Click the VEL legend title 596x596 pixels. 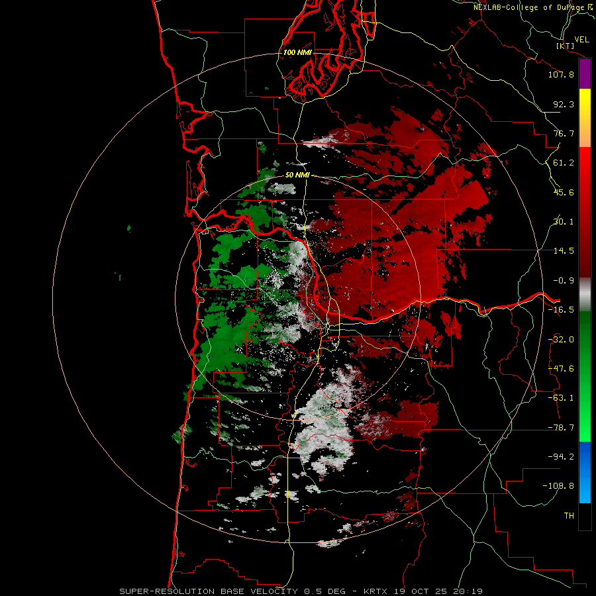(x=582, y=40)
